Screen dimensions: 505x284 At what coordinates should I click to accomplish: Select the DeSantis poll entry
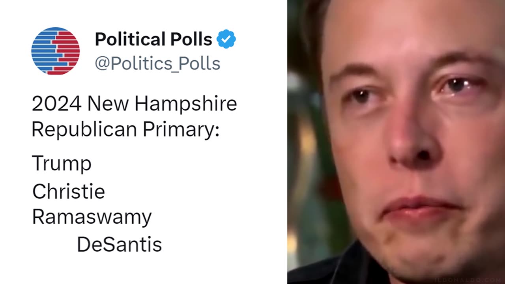119,245
